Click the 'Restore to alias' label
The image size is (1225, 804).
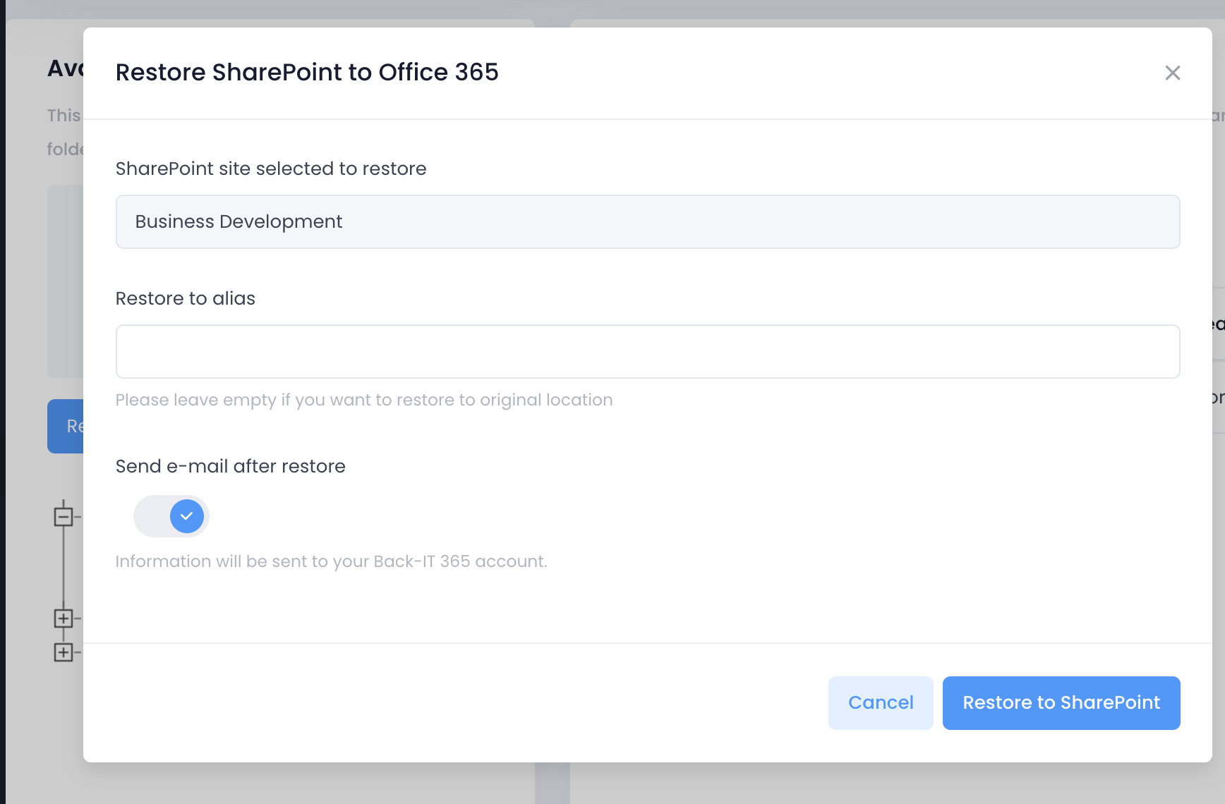185,298
